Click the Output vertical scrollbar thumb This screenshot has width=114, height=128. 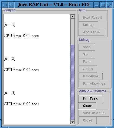73,82
